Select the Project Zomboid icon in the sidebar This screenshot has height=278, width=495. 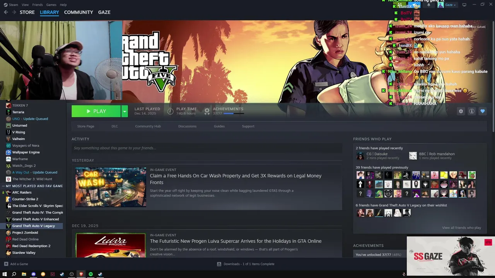pyautogui.click(x=9, y=232)
